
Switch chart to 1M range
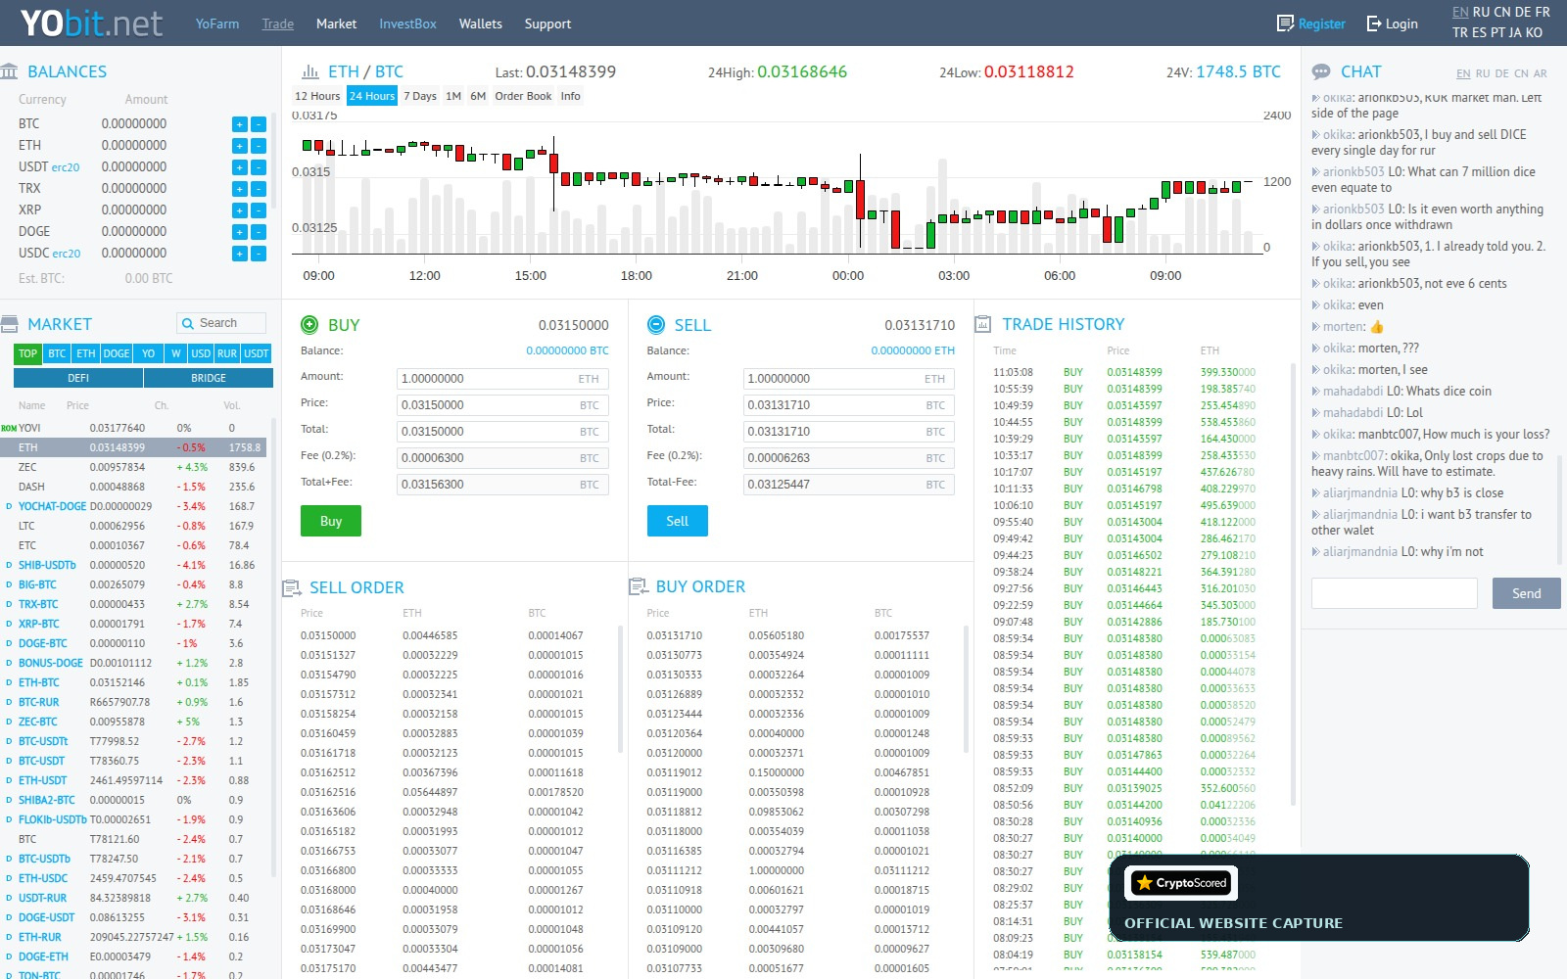tap(453, 96)
